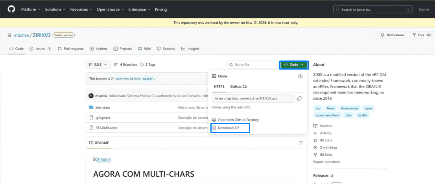Open the Insights tab
Viewport: 435px width, 184px height.
pos(190,49)
